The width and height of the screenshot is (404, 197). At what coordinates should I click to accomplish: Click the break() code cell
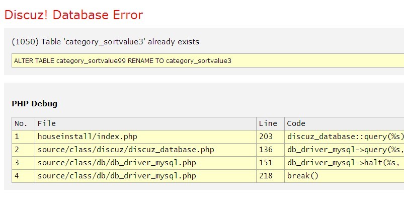[344, 176]
